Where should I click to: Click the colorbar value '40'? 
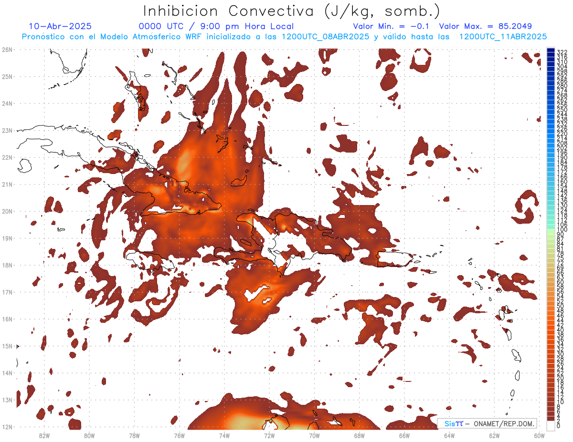(x=561, y=330)
